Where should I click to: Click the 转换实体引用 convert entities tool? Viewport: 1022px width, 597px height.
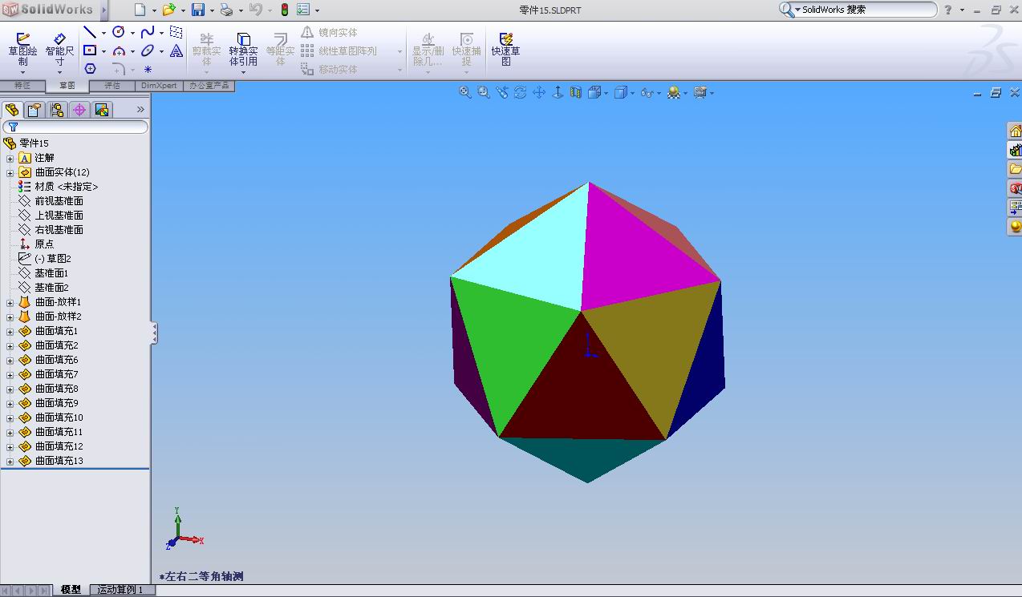243,50
